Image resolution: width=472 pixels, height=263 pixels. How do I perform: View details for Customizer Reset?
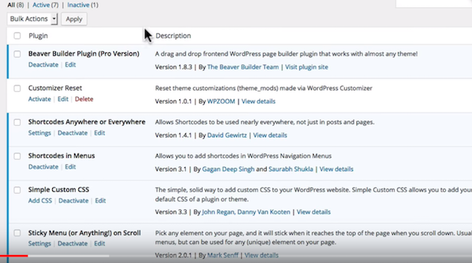(259, 102)
